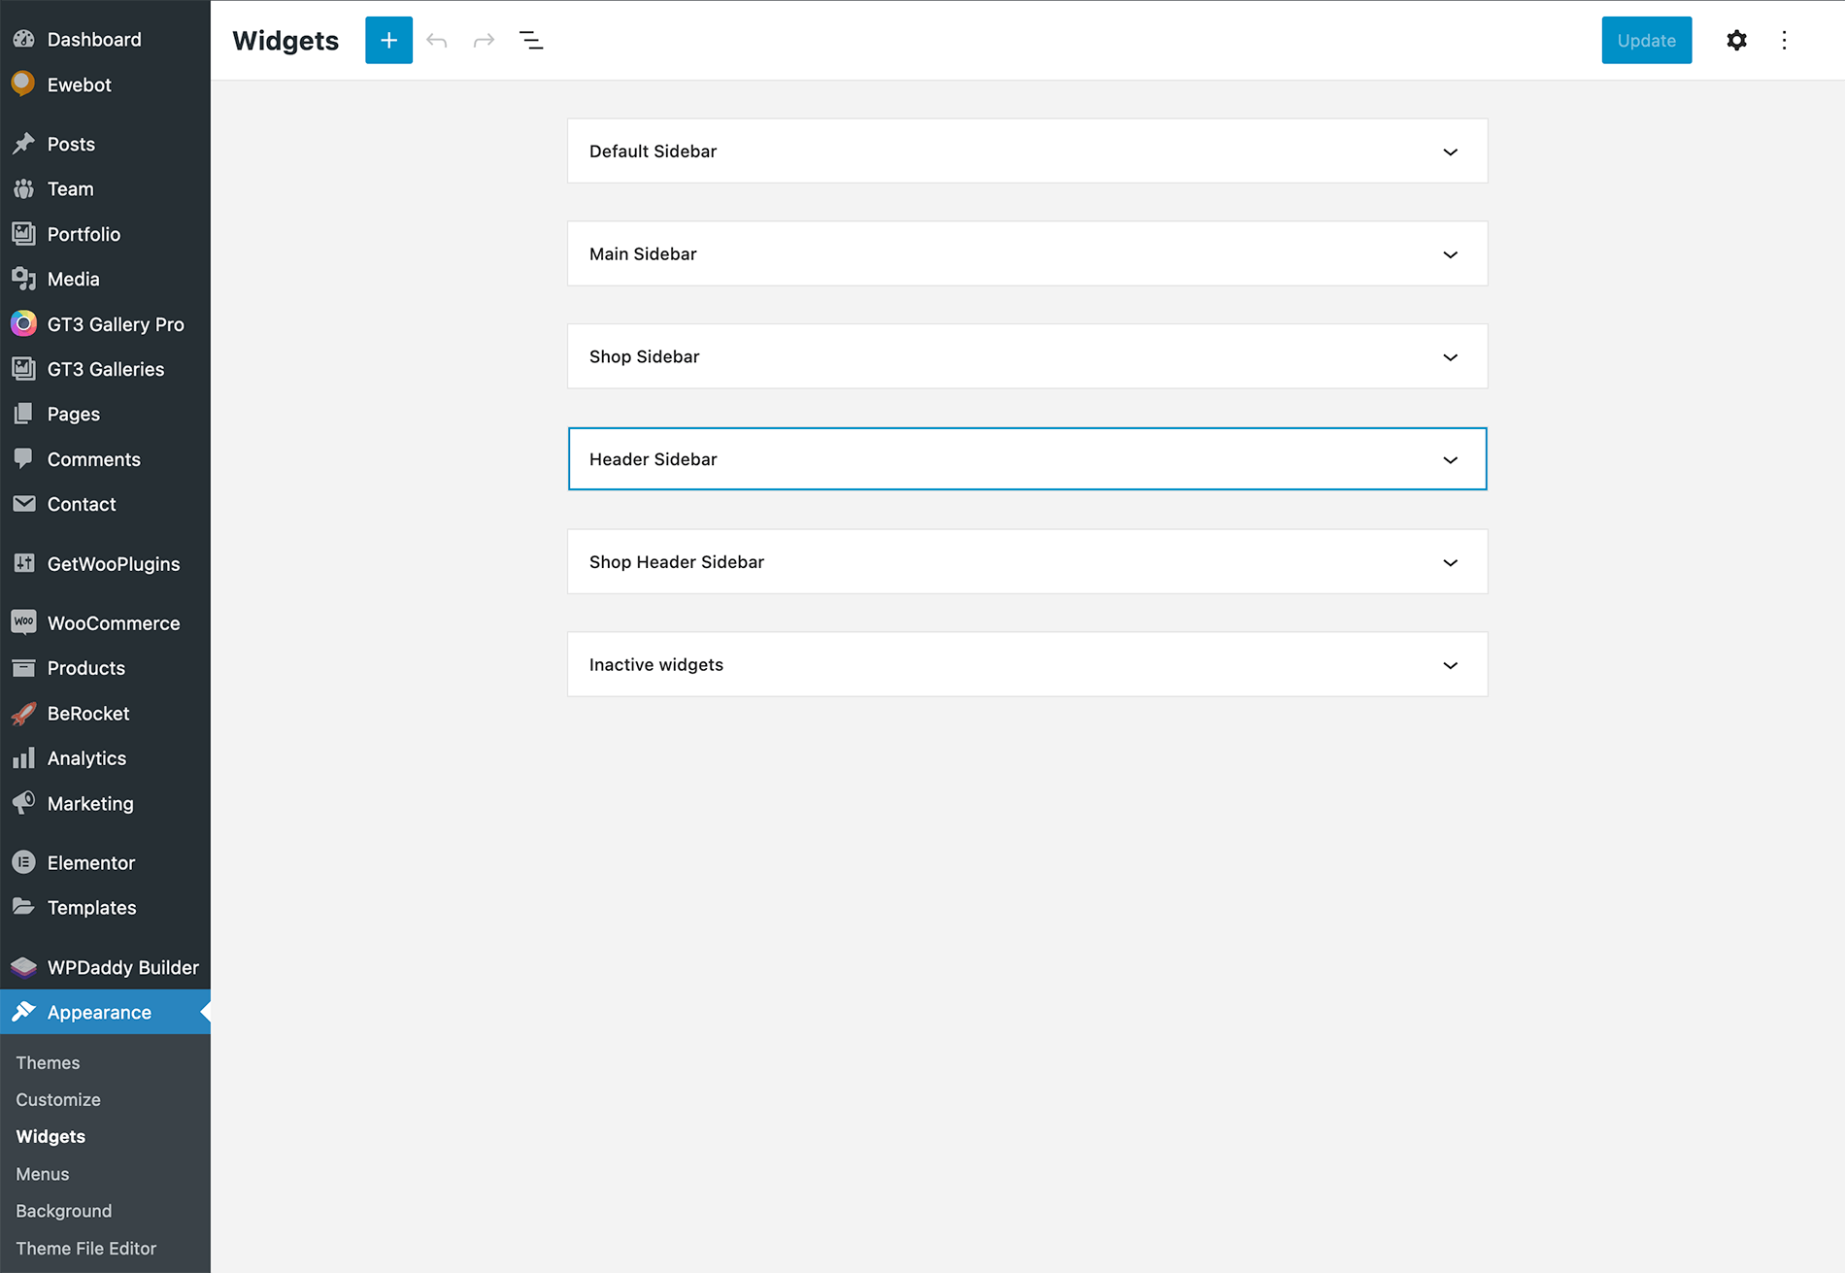Expand the Main Sidebar chevron
1845x1273 pixels.
(x=1450, y=254)
